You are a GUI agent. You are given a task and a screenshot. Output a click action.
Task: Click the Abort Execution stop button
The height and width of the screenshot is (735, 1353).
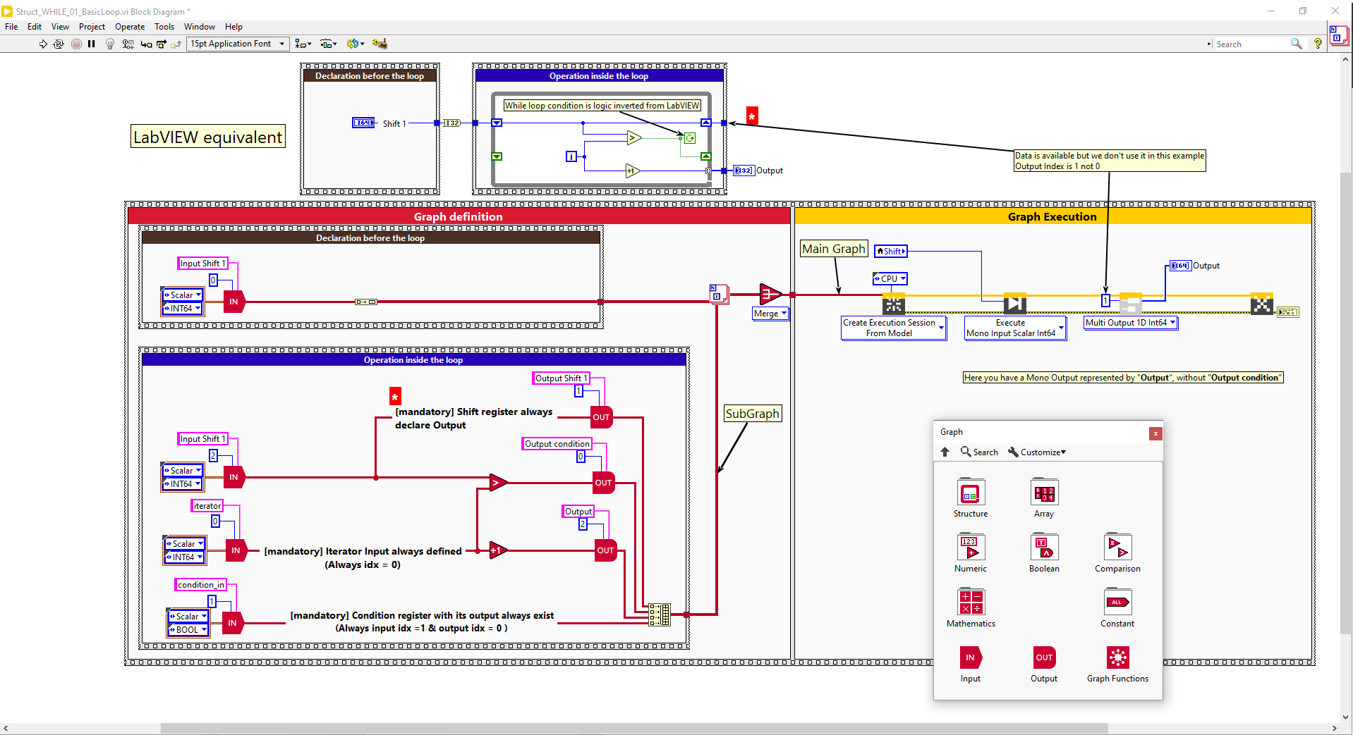click(x=76, y=44)
